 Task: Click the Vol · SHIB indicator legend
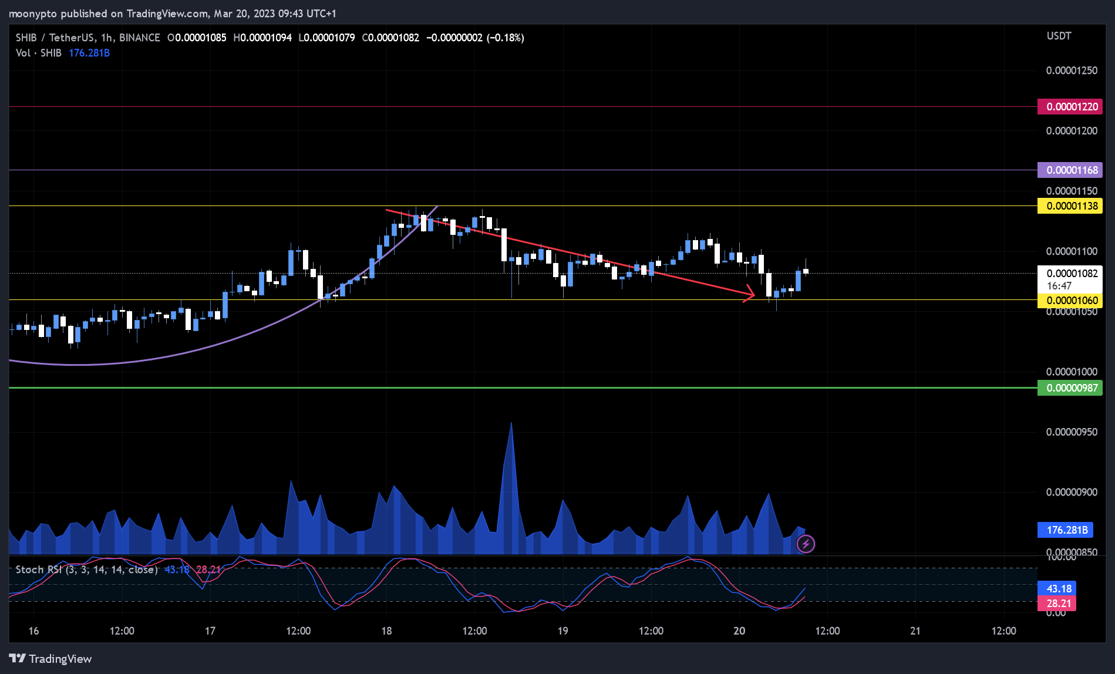[x=38, y=53]
